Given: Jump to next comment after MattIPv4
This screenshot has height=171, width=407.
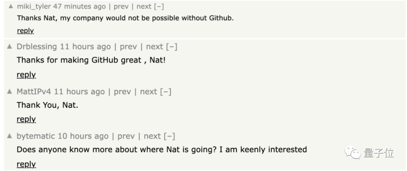Looking at the screenshot, I should [148, 92].
